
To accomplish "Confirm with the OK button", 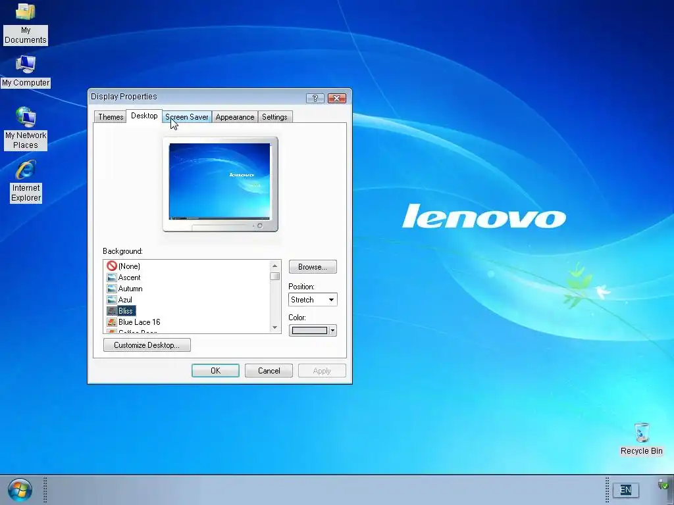I will tap(215, 371).
